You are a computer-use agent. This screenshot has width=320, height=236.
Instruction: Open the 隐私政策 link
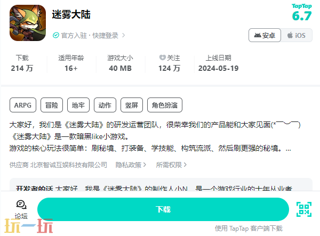131,165
